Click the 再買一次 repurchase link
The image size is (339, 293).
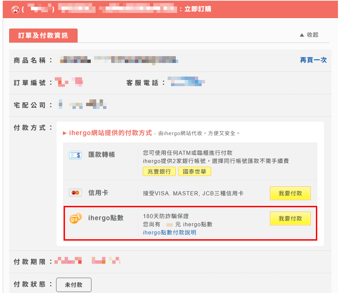[313, 60]
